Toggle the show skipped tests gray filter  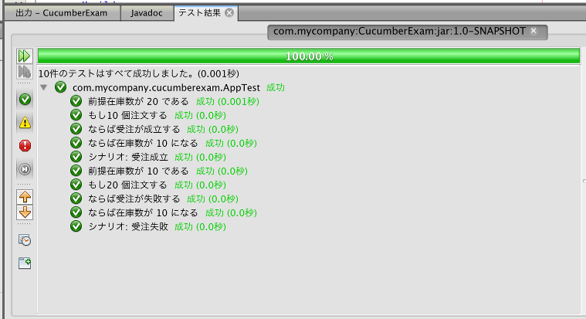tap(25, 168)
